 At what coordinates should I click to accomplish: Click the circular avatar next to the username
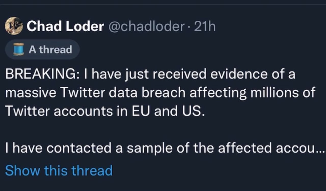pos(14,25)
